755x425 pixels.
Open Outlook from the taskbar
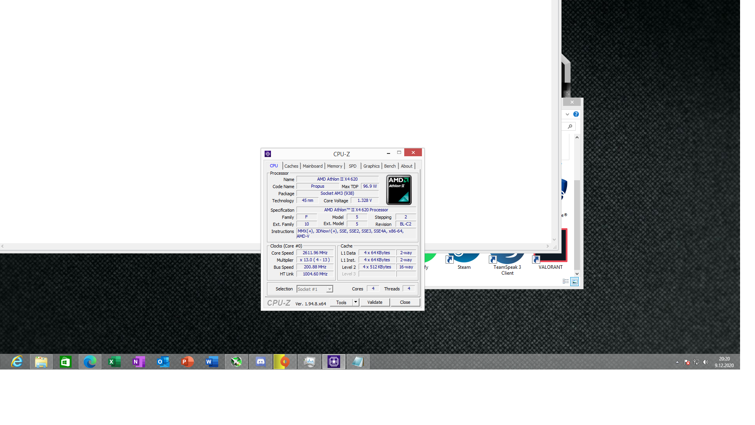(x=163, y=362)
